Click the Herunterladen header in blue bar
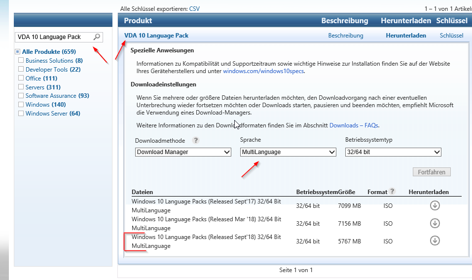472x280 pixels. [x=406, y=21]
